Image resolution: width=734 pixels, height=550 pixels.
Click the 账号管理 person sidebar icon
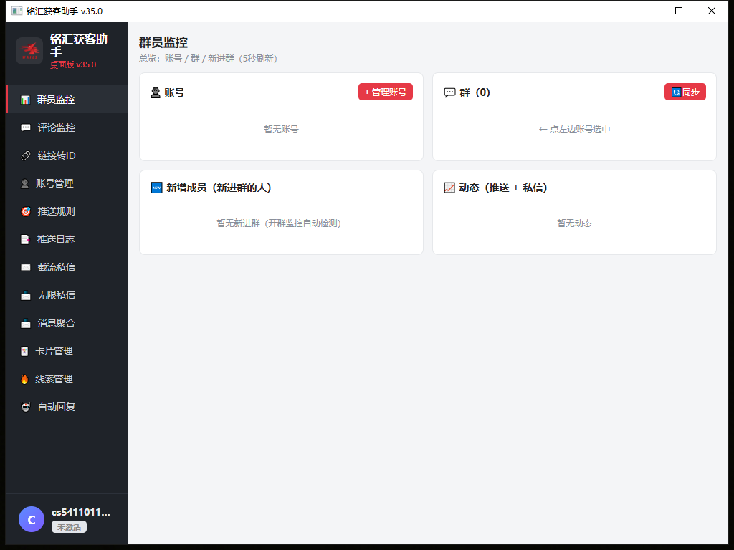click(25, 184)
